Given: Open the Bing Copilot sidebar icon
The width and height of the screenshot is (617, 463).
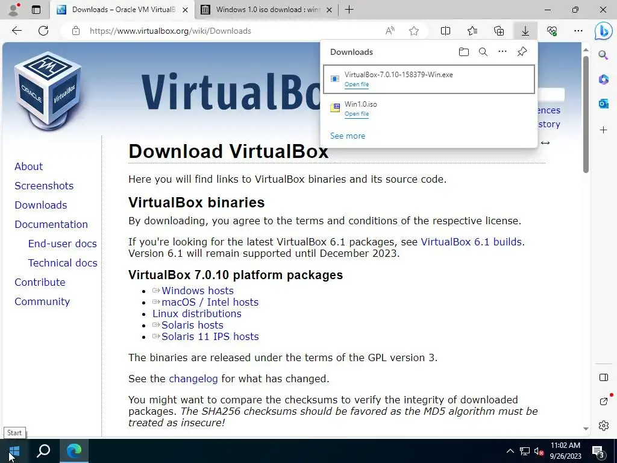Looking at the screenshot, I should click(x=603, y=31).
